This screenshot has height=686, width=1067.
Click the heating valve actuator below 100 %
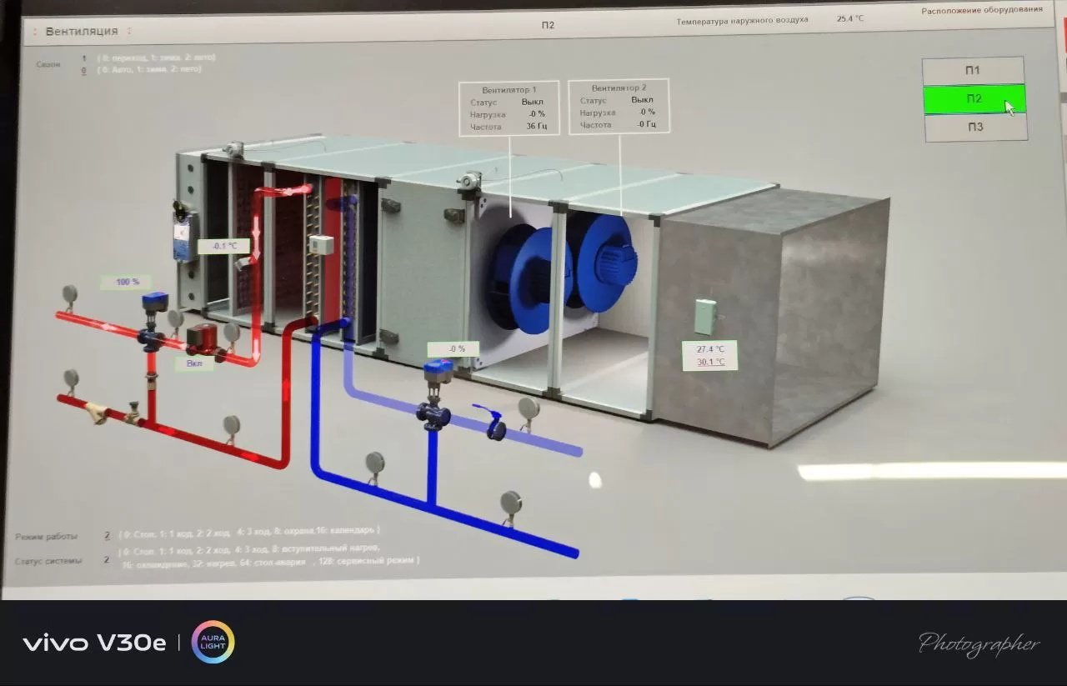154,303
